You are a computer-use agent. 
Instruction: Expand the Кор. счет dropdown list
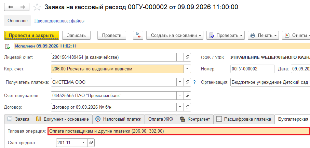(187, 69)
